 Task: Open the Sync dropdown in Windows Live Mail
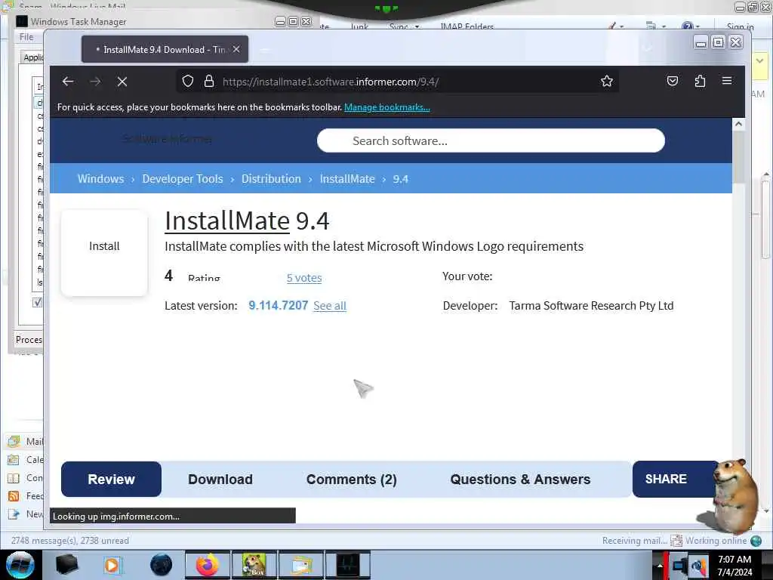coord(404,26)
